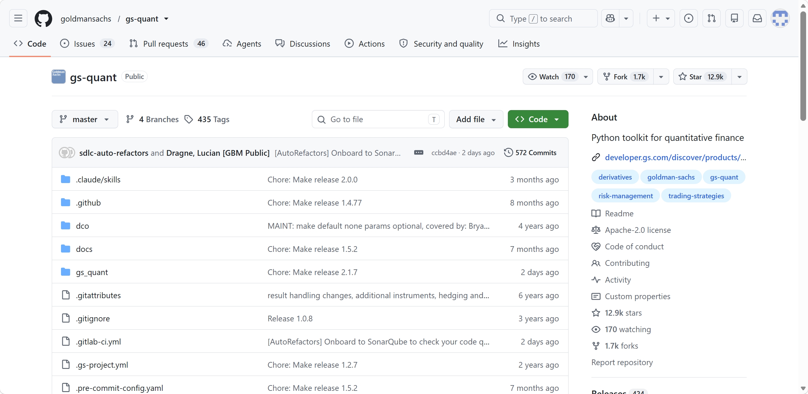Open the 4 Branches link
The width and height of the screenshot is (808, 394).
pyautogui.click(x=152, y=119)
